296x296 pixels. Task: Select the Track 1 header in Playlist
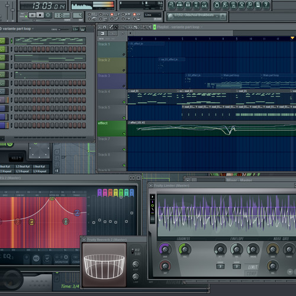point(112,49)
